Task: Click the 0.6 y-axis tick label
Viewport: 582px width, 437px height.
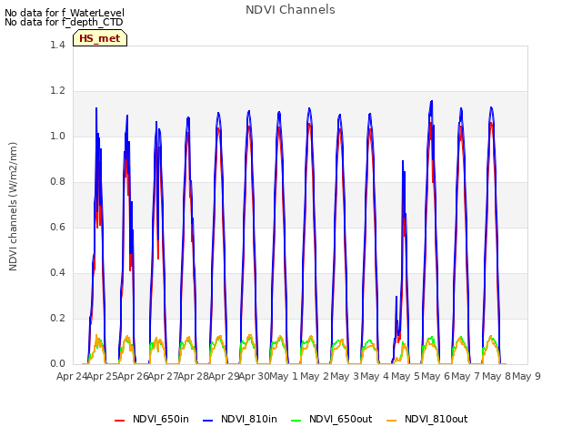Action: (57, 227)
